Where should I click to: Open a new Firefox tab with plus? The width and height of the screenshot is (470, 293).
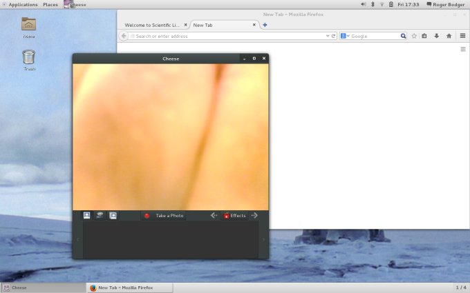pos(265,25)
